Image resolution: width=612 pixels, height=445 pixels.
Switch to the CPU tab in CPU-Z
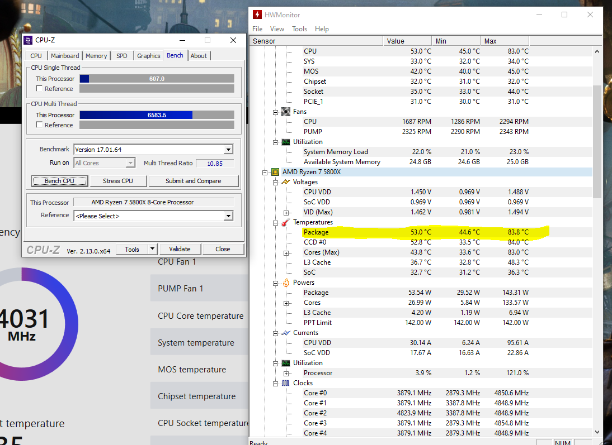36,56
